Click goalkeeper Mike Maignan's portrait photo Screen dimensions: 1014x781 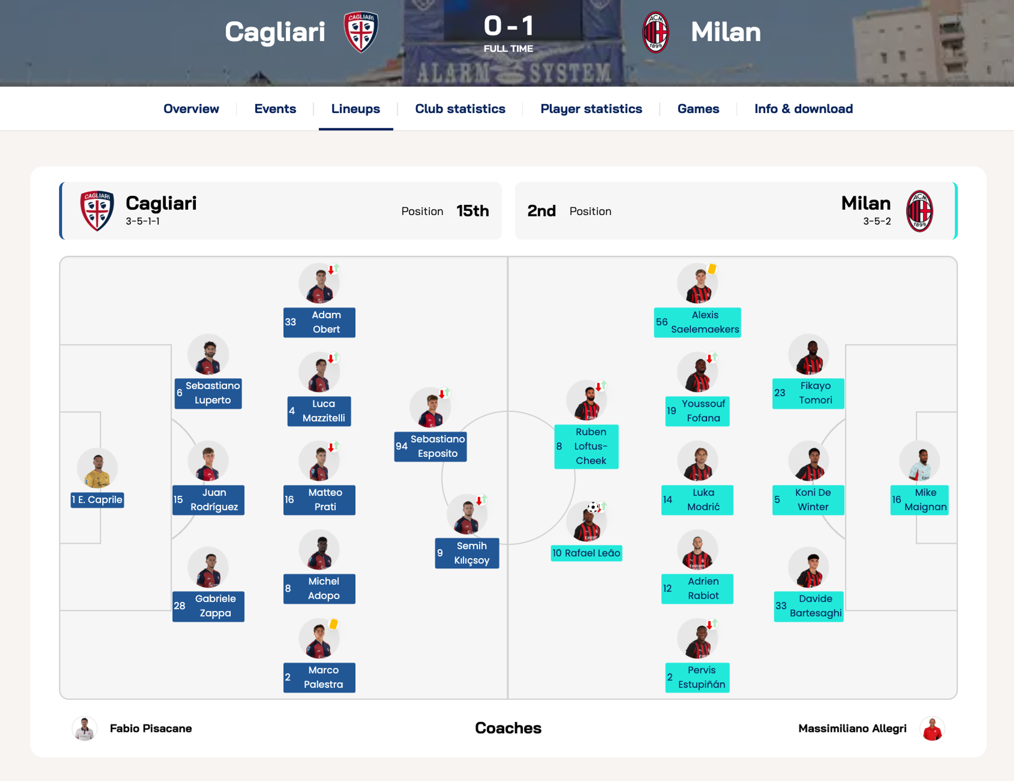[x=919, y=461]
